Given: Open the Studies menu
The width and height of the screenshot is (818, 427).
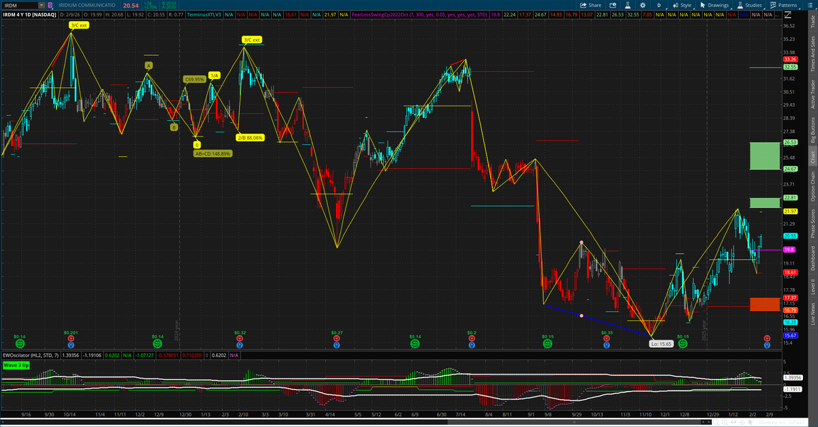Looking at the screenshot, I should tap(750, 5).
